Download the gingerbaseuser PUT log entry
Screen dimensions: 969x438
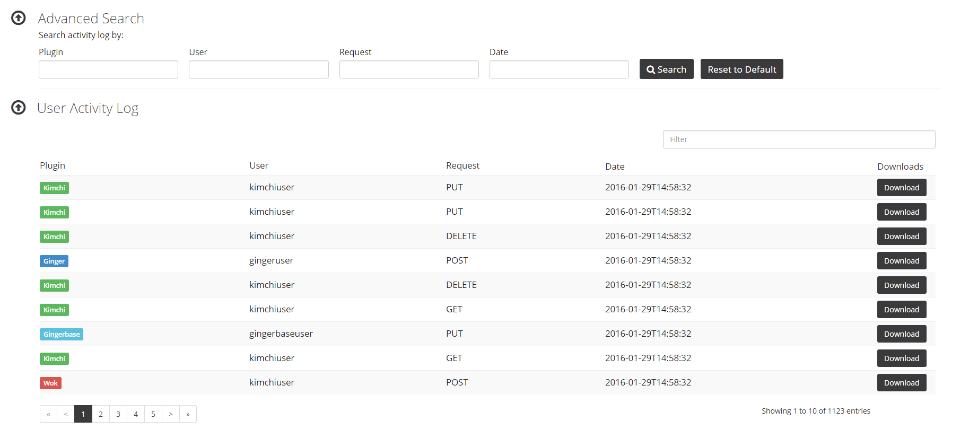click(x=901, y=334)
